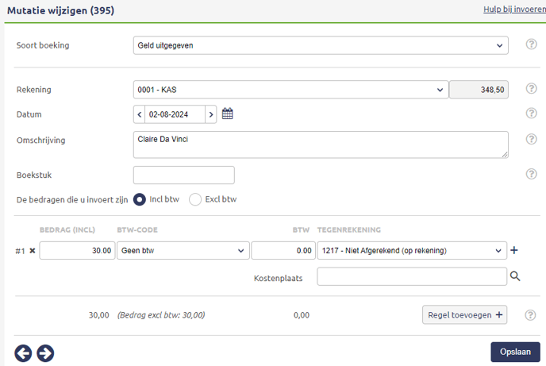Open the BTW-code Geen btw dropdown
This screenshot has width=546, height=366.
tap(182, 251)
